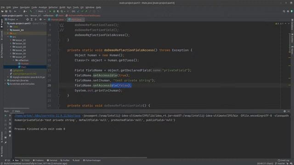Collapse the lesson_07 package
Viewport: 294px width, 165px height.
click(x=11, y=57)
